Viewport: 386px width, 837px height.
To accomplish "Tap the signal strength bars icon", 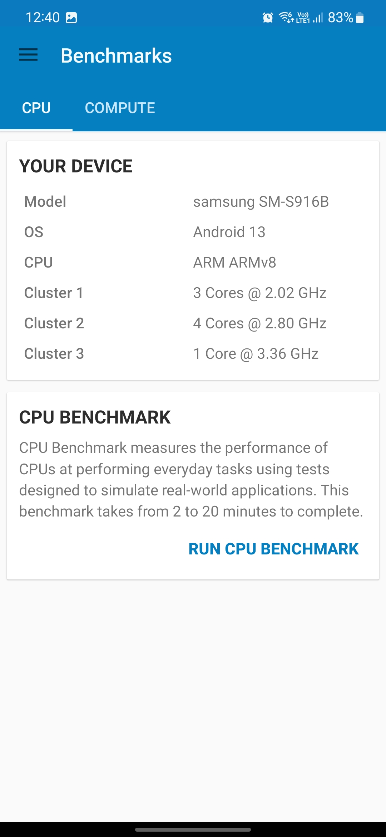I will click(318, 18).
